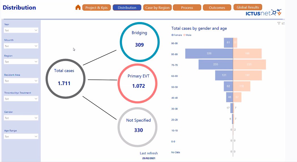View the Global Results tab

click(248, 7)
